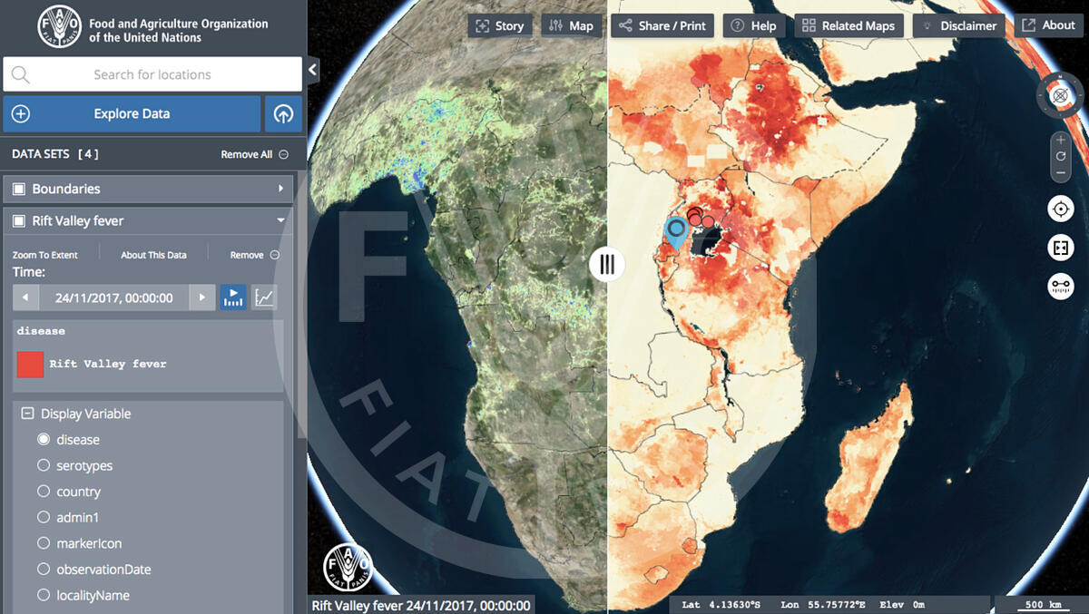Step to the next time
The height and width of the screenshot is (614, 1089).
(x=202, y=297)
